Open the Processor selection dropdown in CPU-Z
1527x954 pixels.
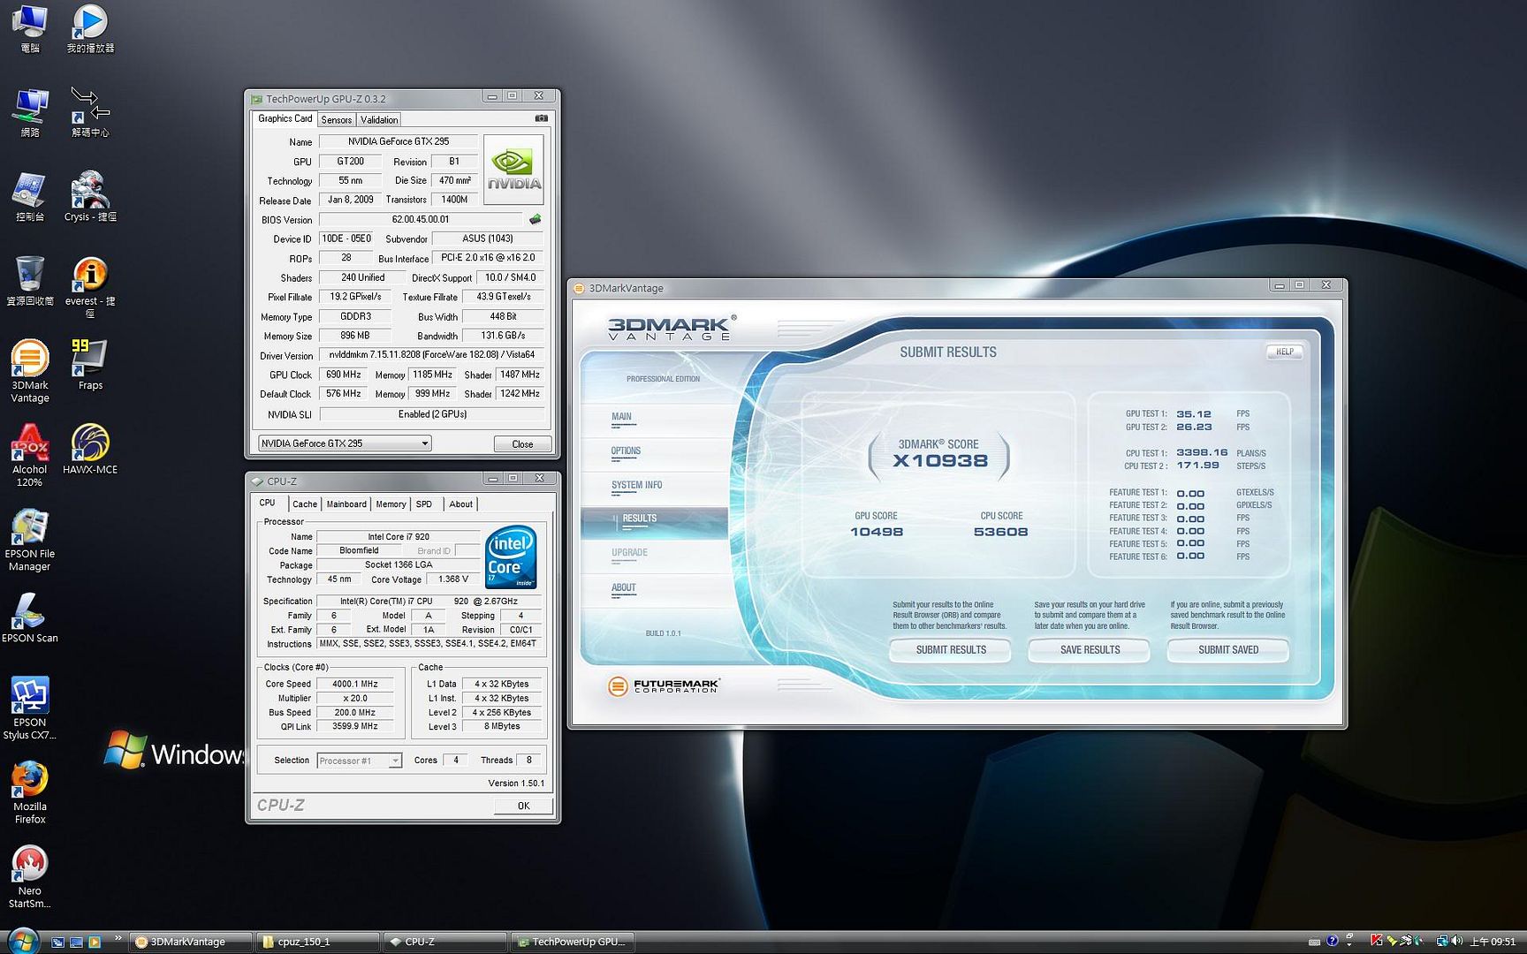tap(360, 761)
